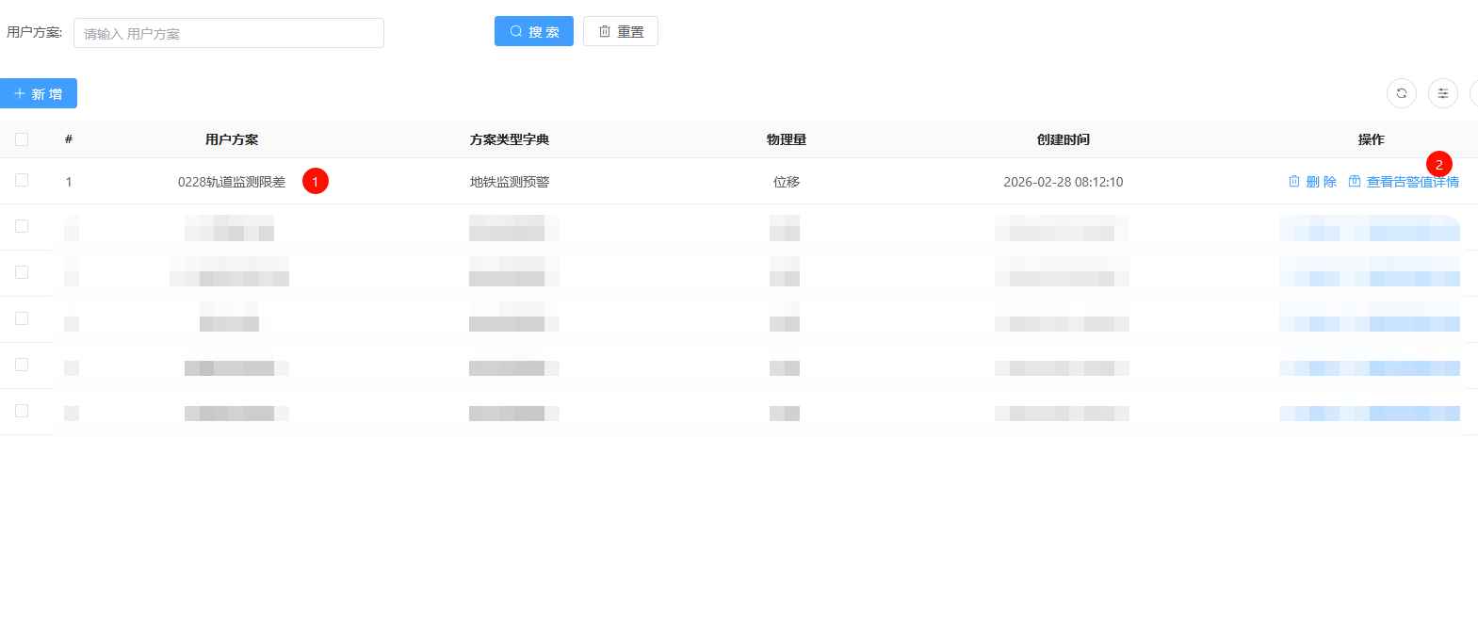Delete the 0228轨道监测限差 row via 删除
The height and width of the screenshot is (618, 1478).
[x=1312, y=182]
